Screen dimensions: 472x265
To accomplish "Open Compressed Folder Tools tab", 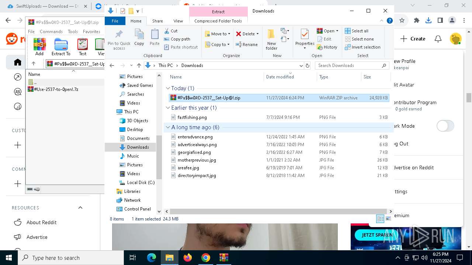I will coord(218,21).
